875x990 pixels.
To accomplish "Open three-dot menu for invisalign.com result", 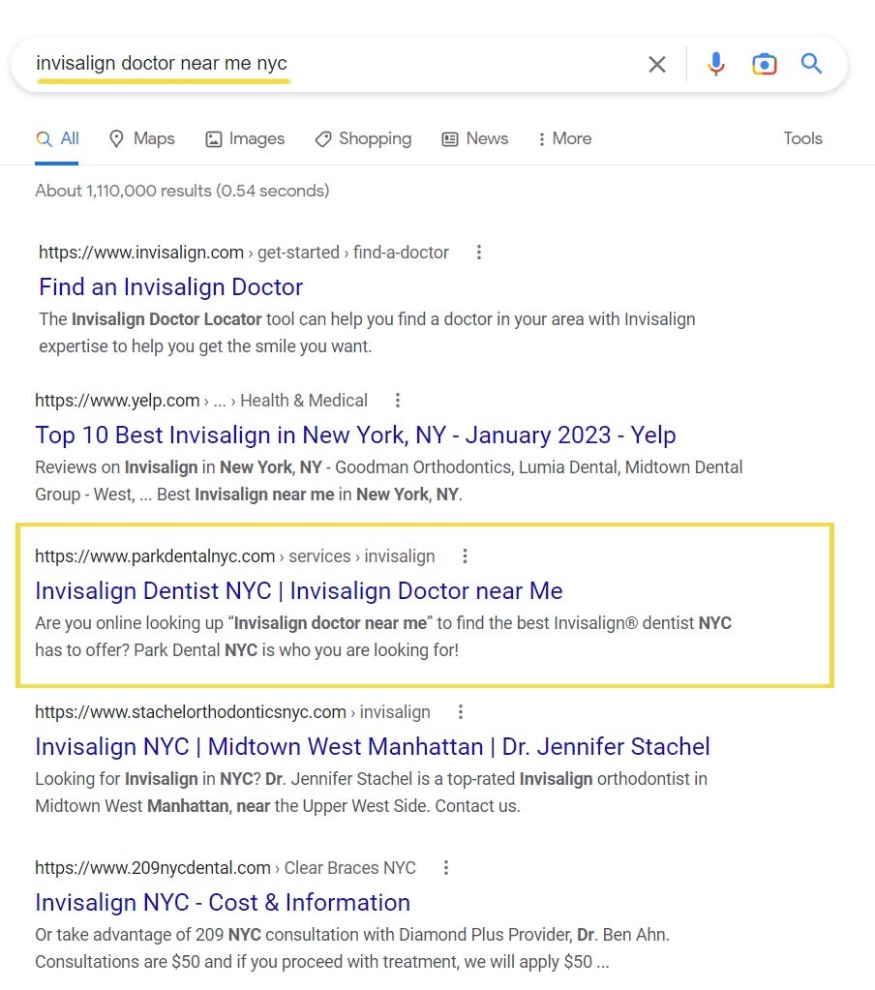I will (x=478, y=253).
